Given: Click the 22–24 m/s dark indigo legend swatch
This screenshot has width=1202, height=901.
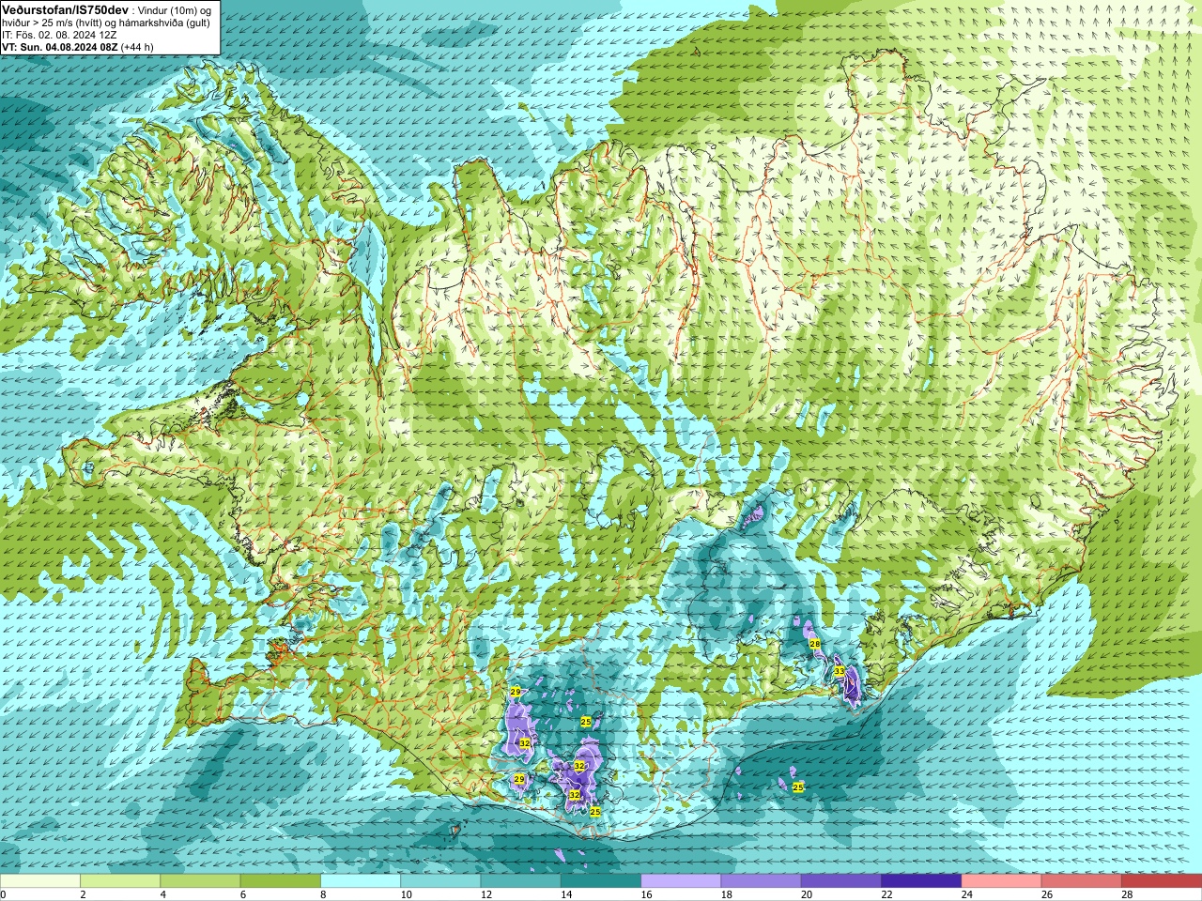Looking at the screenshot, I should [921, 881].
